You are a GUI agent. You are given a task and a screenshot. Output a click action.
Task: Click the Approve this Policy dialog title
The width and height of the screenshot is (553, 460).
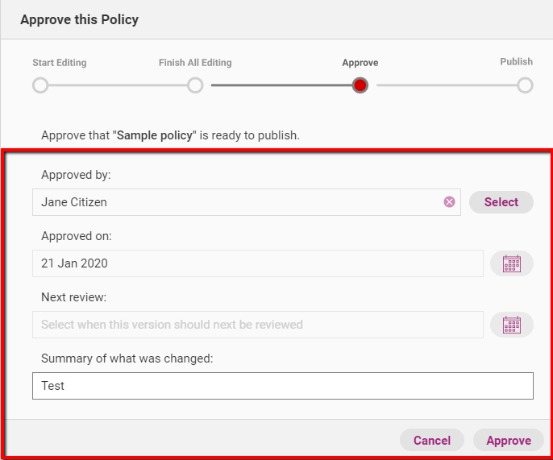[80, 20]
